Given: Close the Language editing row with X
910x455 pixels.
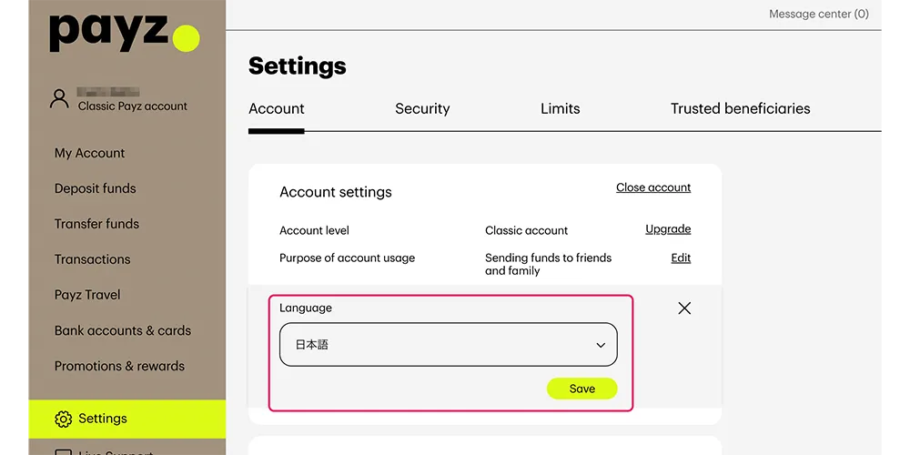Looking at the screenshot, I should point(684,308).
